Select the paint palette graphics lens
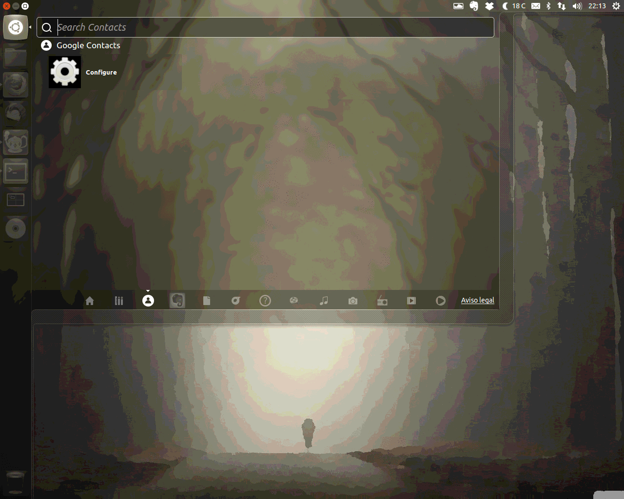624x499 pixels. [294, 300]
